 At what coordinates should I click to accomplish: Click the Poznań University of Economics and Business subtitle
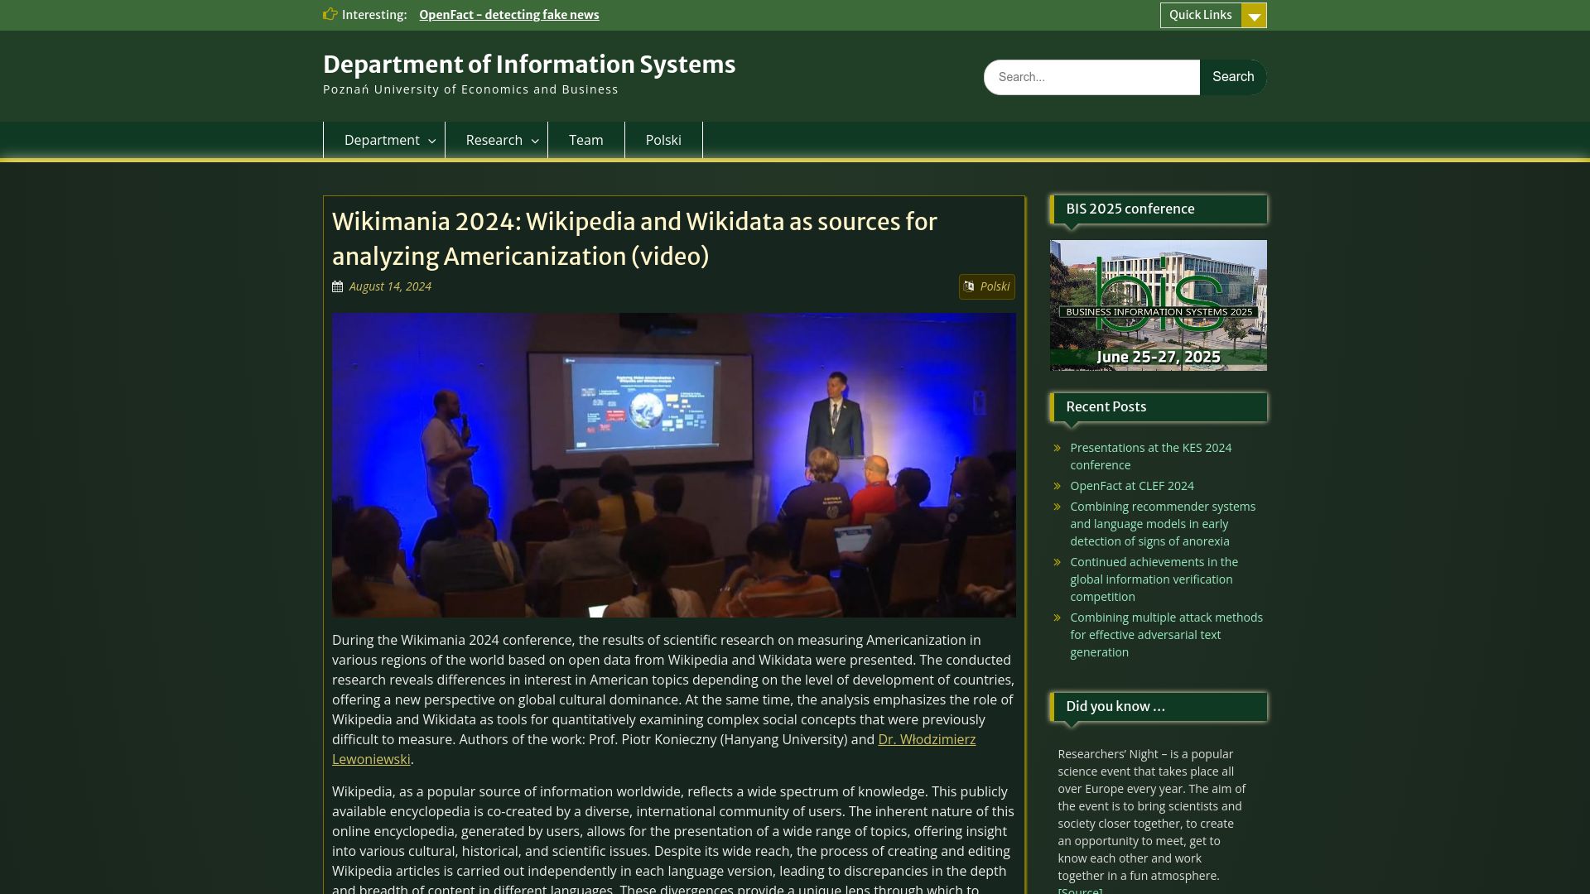pyautogui.click(x=470, y=89)
